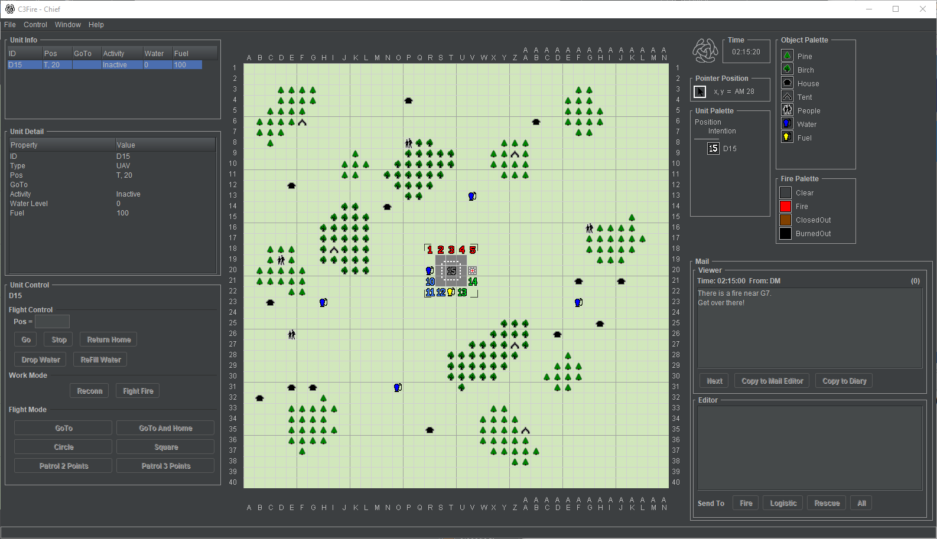Click Copy to Mail Editor button

[x=772, y=381]
